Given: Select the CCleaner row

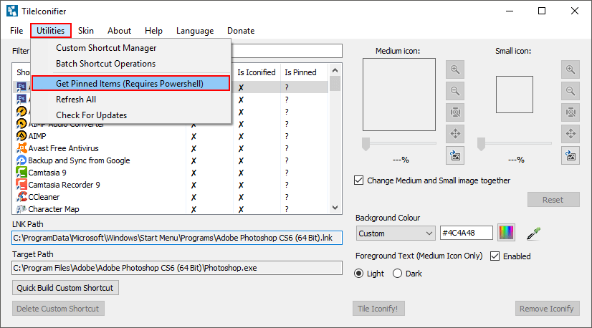Looking at the screenshot, I should pyautogui.click(x=172, y=197).
